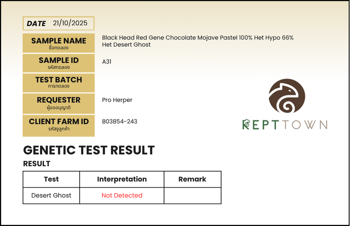
Task: Click the red Not Detected result
Action: point(122,195)
